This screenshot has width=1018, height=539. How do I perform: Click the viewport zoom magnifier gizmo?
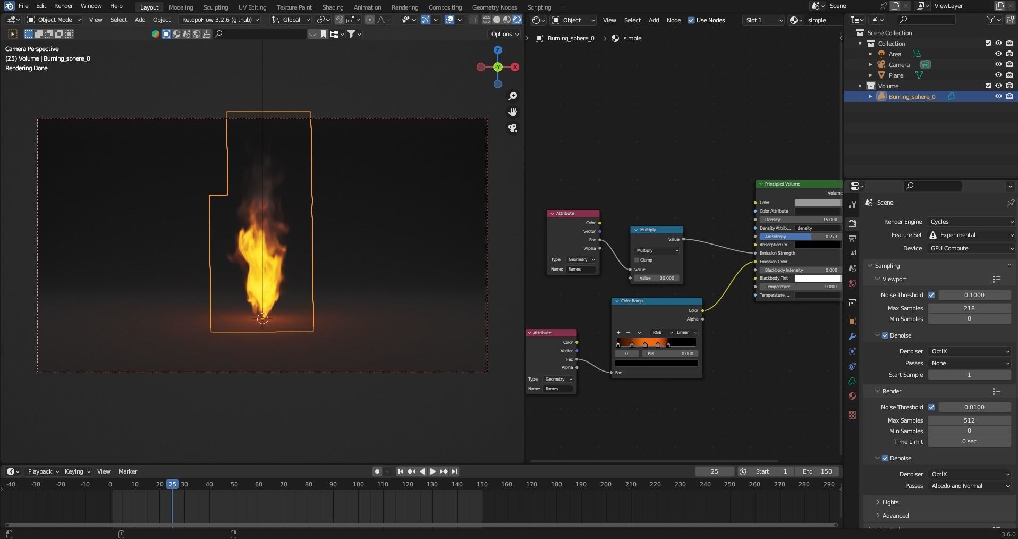coord(513,96)
